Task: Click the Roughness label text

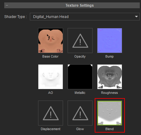Action: 109,93
